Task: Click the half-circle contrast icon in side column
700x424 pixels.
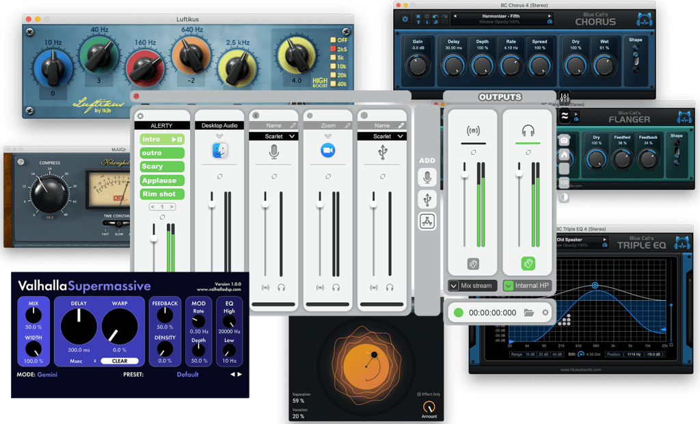Action: [564, 197]
